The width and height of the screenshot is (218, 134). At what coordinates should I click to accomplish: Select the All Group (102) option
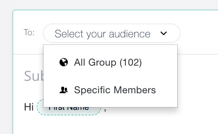110,62
